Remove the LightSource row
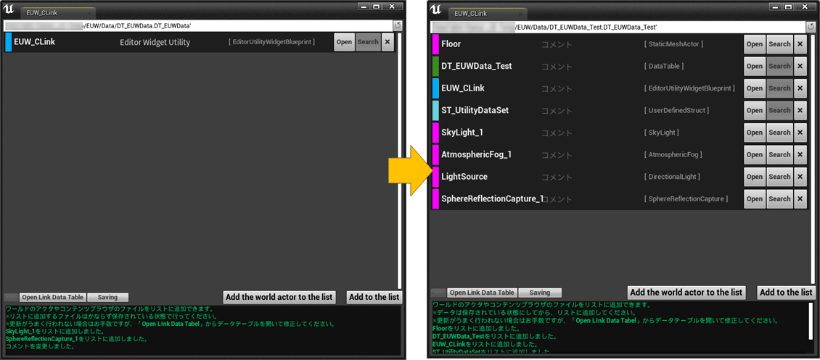The height and width of the screenshot is (360, 820). (800, 177)
